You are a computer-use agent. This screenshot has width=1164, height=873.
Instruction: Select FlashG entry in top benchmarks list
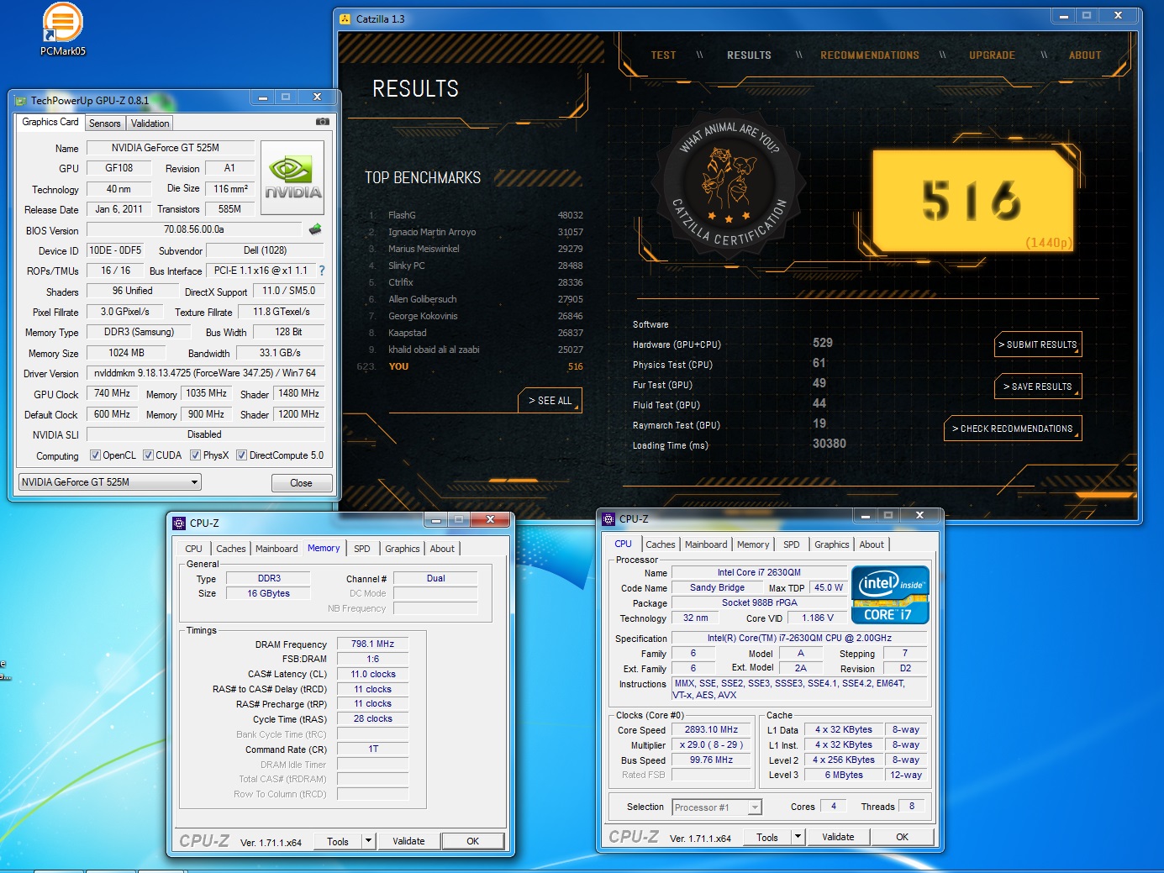click(x=476, y=215)
